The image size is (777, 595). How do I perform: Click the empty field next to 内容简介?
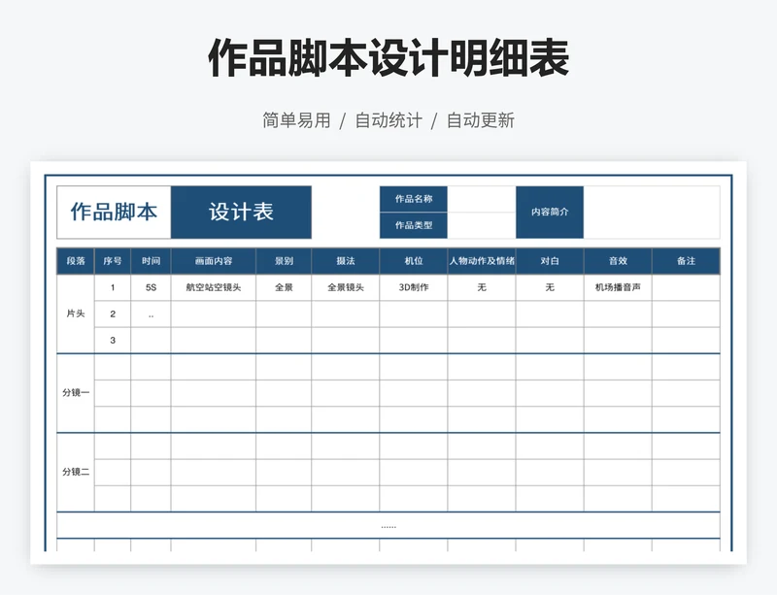click(x=652, y=212)
